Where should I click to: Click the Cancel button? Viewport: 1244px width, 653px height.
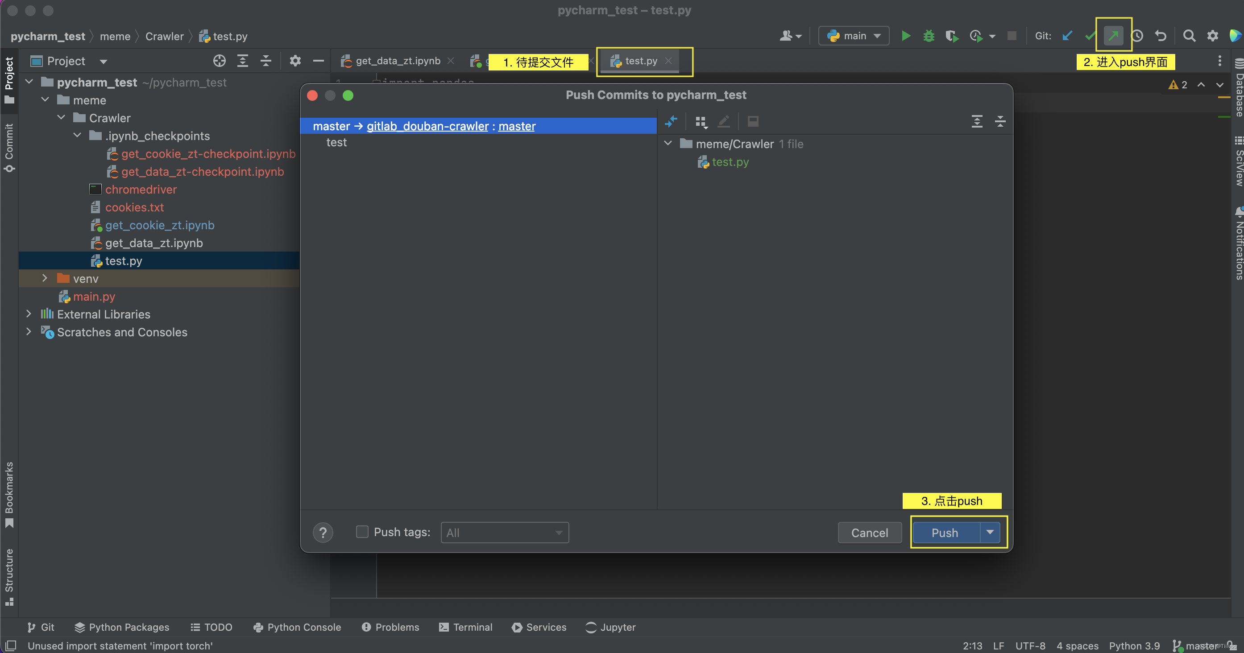869,532
